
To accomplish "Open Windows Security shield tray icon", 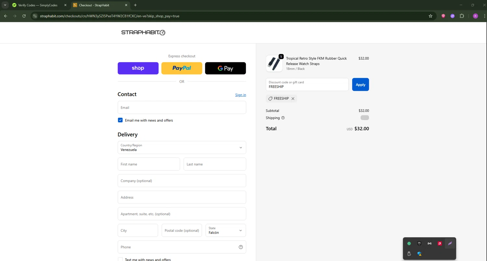I will 419,254.
